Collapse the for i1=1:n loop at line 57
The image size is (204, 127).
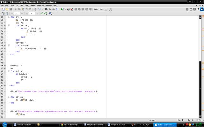click(9, 97)
